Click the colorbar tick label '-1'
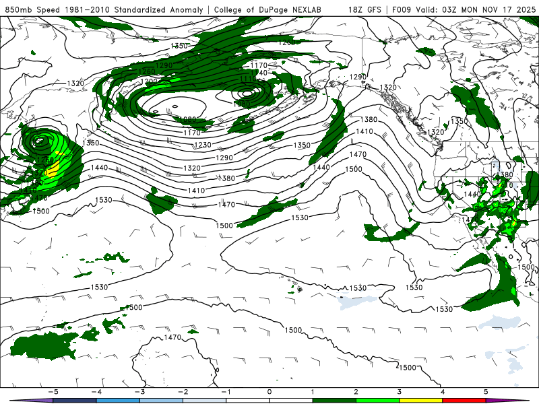539x404 pixels. click(x=226, y=392)
